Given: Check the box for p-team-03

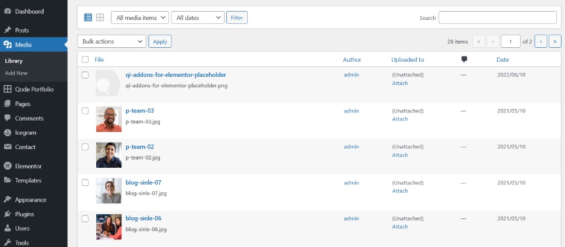Looking at the screenshot, I should point(85,111).
